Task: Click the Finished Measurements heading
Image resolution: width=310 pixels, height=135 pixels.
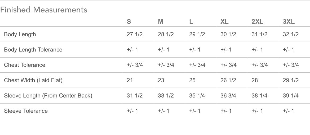Action: pos(44,10)
